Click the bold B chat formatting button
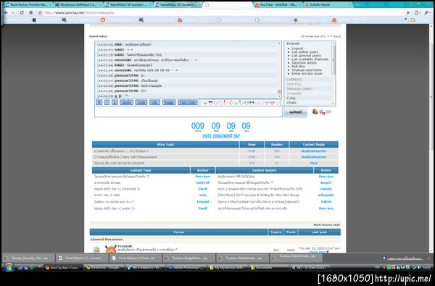The image size is (435, 286). coord(99,102)
